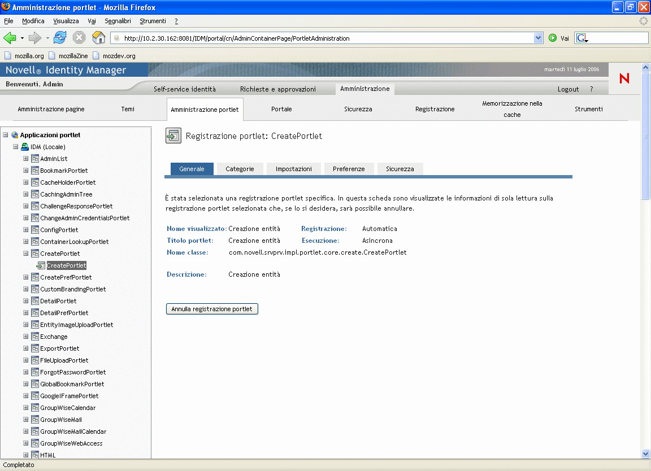Screen dimensions: 651x471
Task: Click the BookmarkPortlet icon in tree
Action: point(35,171)
